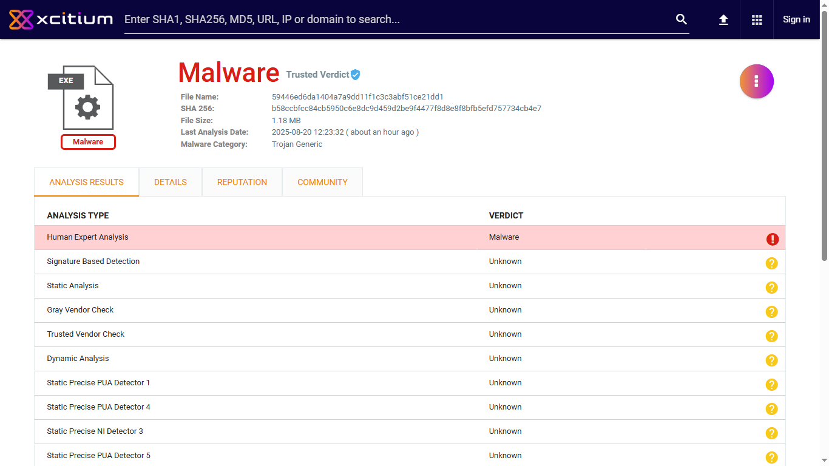Image resolution: width=829 pixels, height=466 pixels.
Task: Click the red alert icon for Human Expert Analysis
Action: click(x=772, y=239)
